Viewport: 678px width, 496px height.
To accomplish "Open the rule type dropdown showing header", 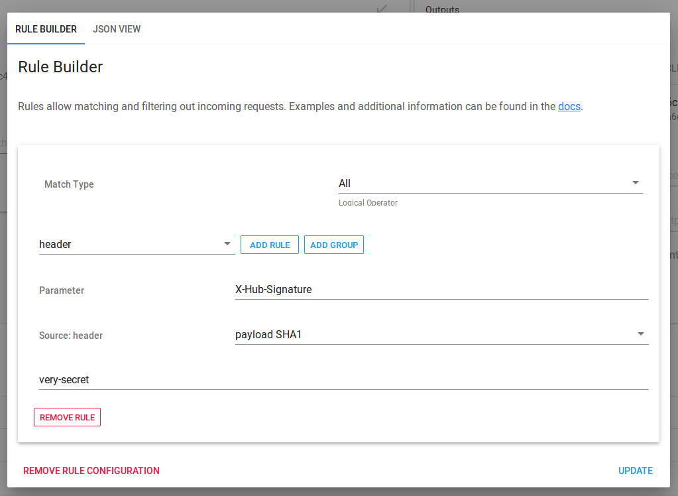I will tap(133, 244).
